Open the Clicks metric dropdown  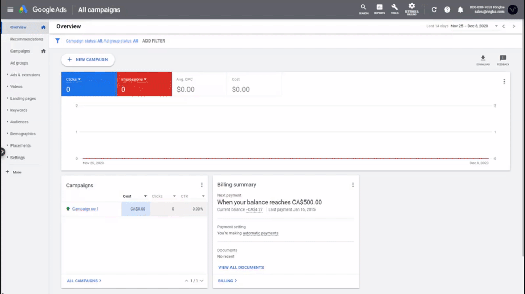73,79
